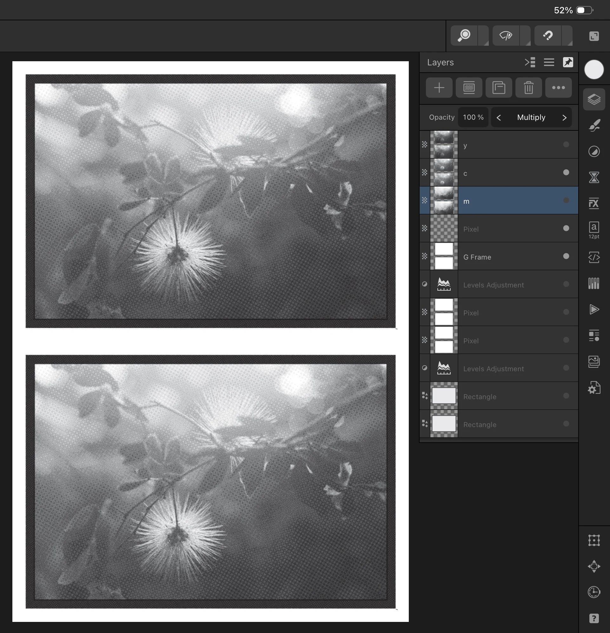This screenshot has width=610, height=633.
Task: Open the Adjustments studio circle icon
Action: [x=594, y=151]
